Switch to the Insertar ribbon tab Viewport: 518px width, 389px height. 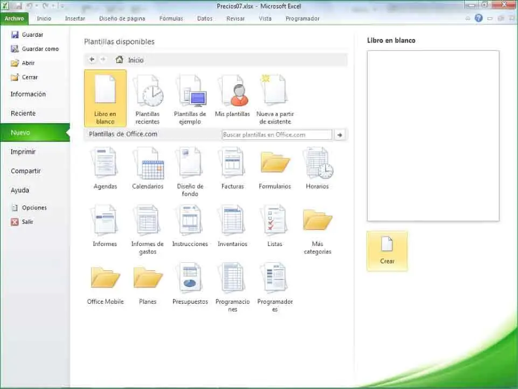coord(75,18)
